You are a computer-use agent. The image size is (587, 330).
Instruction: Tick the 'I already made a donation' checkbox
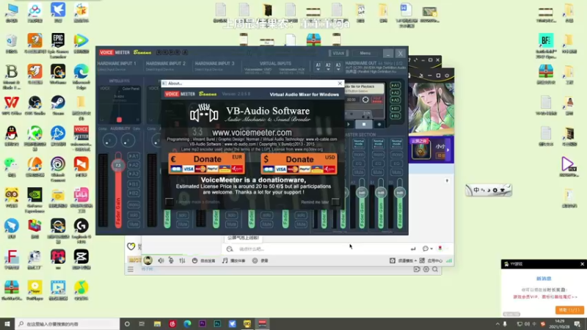point(169,202)
